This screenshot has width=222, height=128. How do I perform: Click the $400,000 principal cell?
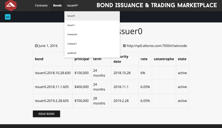(82, 87)
